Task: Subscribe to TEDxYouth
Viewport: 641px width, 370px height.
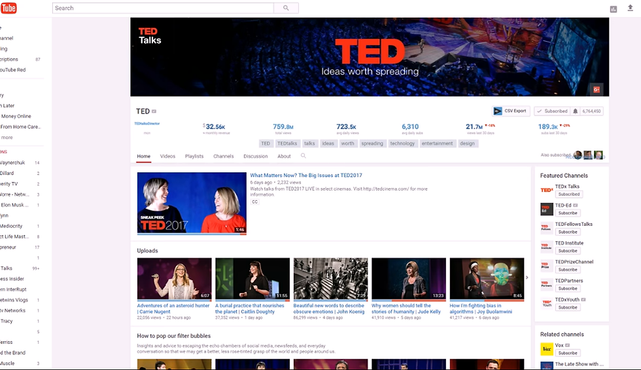Action: (568, 307)
